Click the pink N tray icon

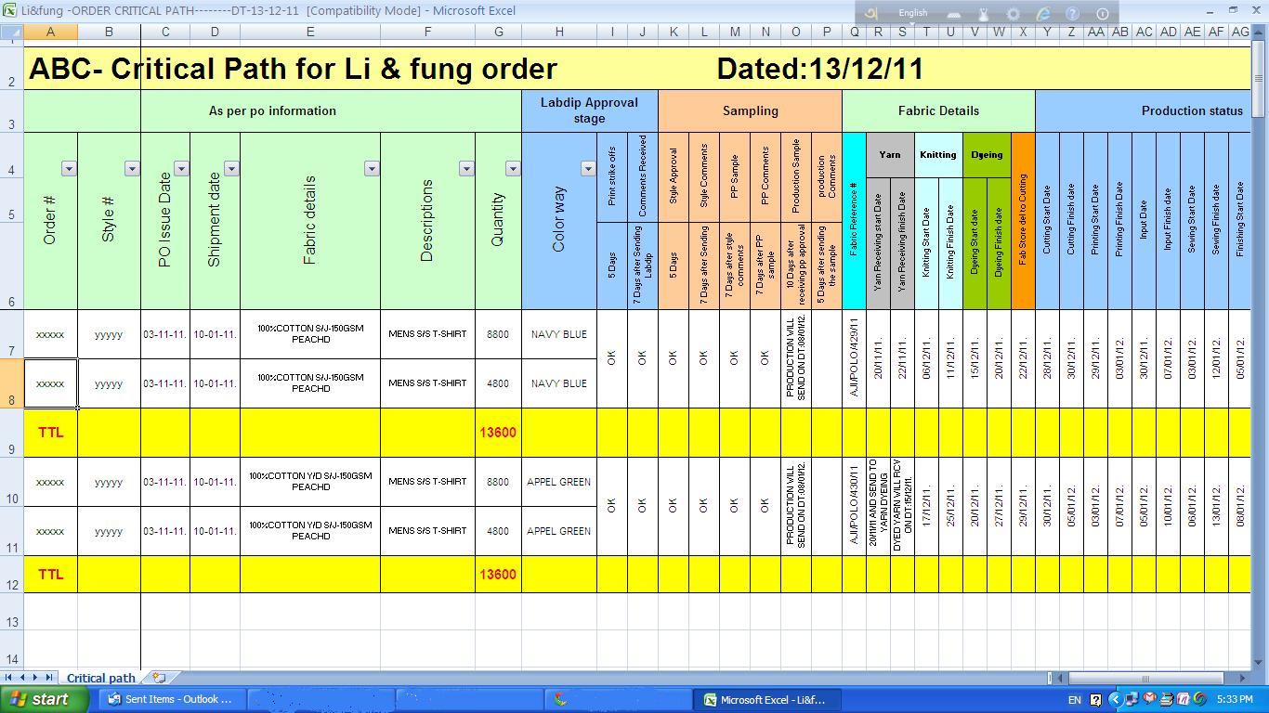[x=1184, y=699]
